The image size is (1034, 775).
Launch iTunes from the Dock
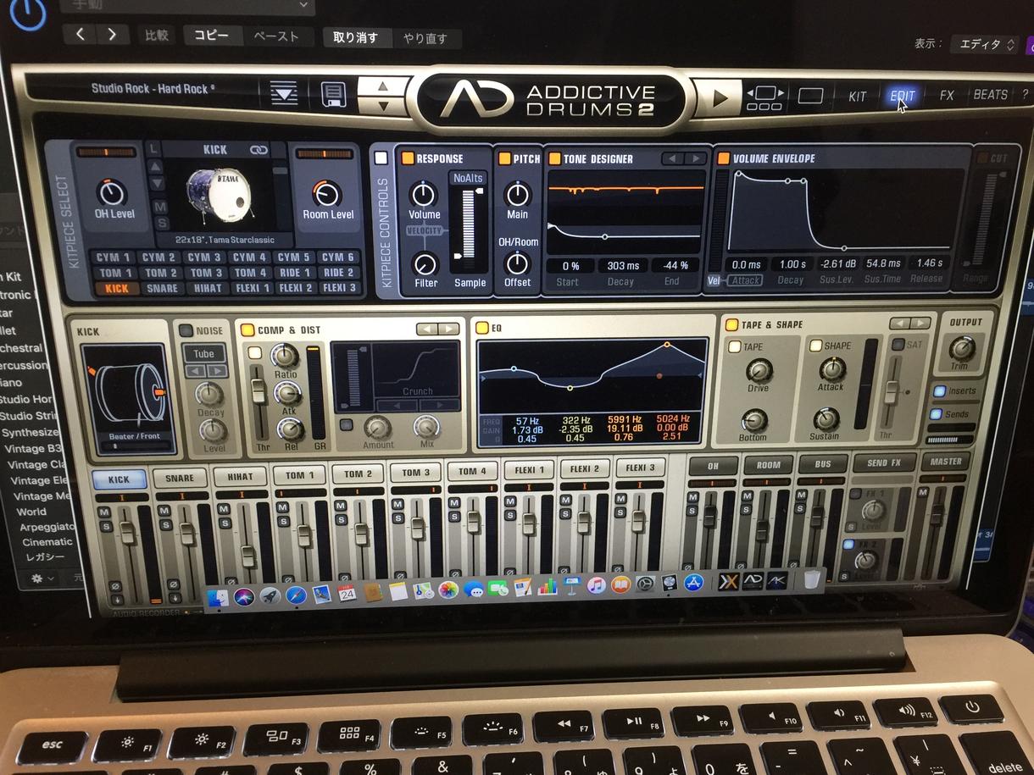597,586
